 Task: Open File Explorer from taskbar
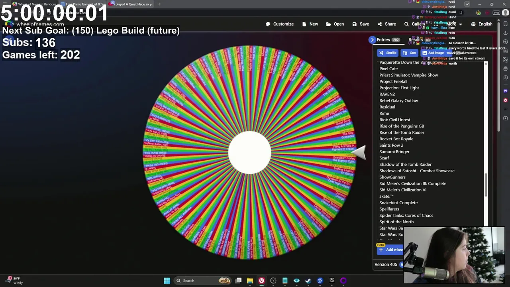(250, 281)
